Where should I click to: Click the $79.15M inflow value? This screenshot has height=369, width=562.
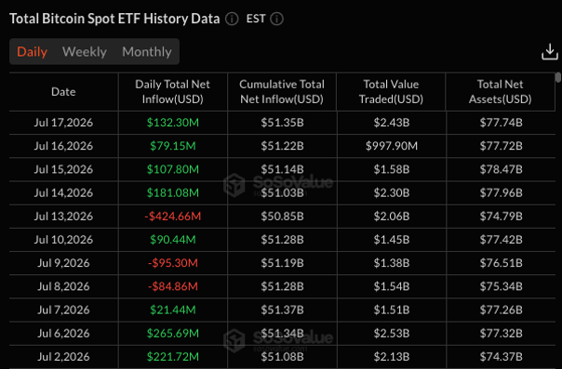point(173,146)
